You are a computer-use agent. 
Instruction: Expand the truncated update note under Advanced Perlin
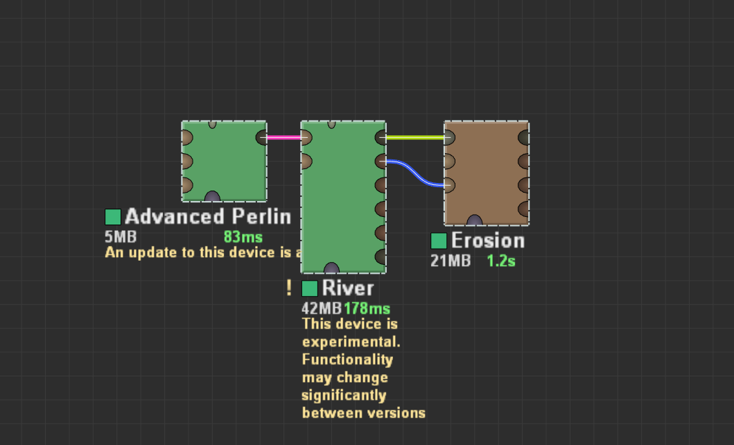coord(201,252)
